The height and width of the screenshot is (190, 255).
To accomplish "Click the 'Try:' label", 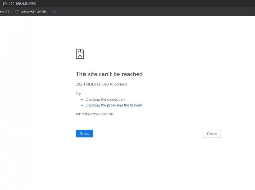I will [79, 93].
